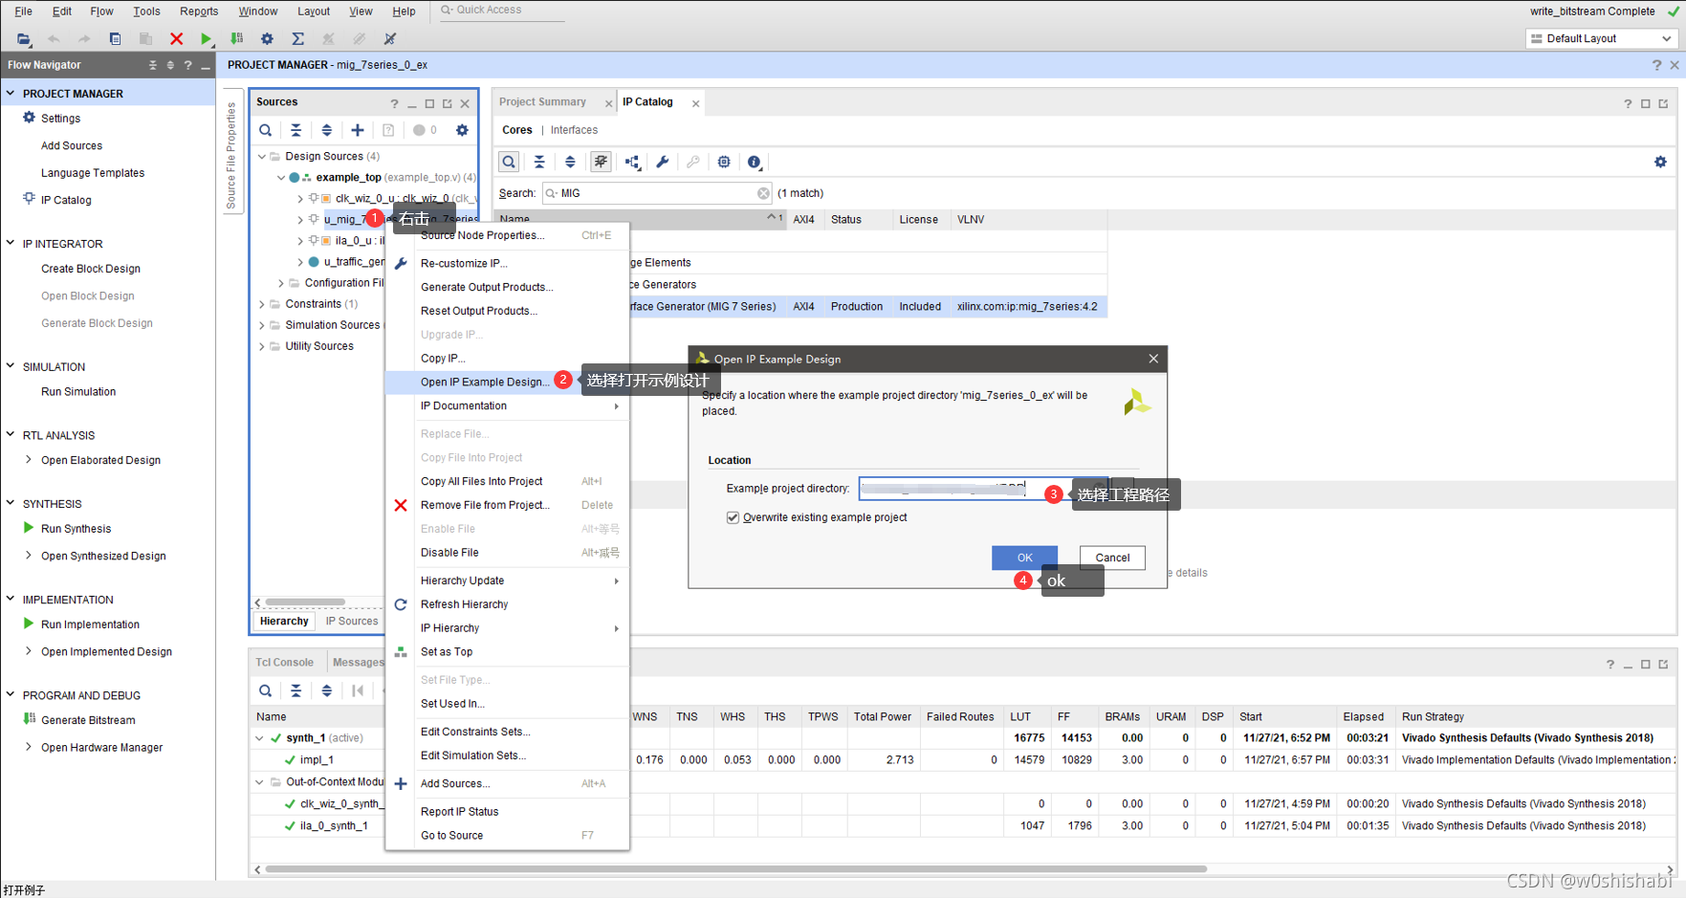1686x898 pixels.
Task: Click the Sources panel search icon
Action: (266, 130)
